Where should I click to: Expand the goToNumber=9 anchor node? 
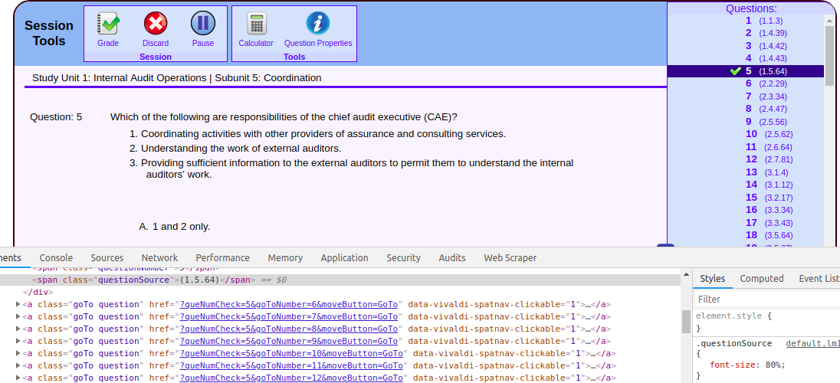[18, 342]
